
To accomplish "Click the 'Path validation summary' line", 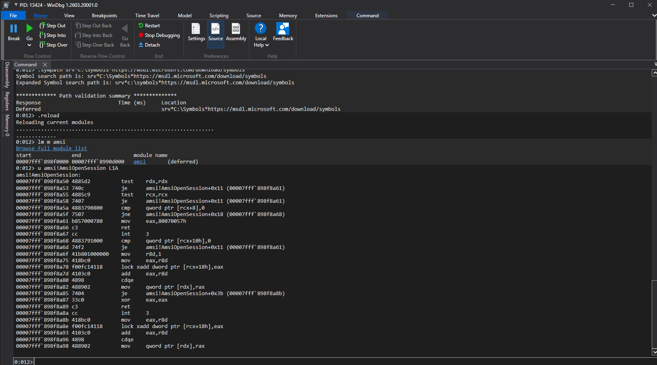I will (x=96, y=96).
